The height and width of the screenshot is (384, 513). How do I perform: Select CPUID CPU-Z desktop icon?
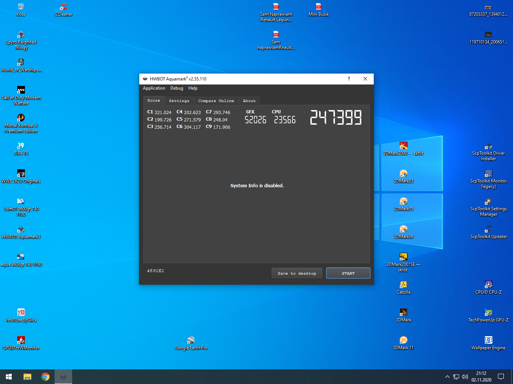click(x=488, y=287)
